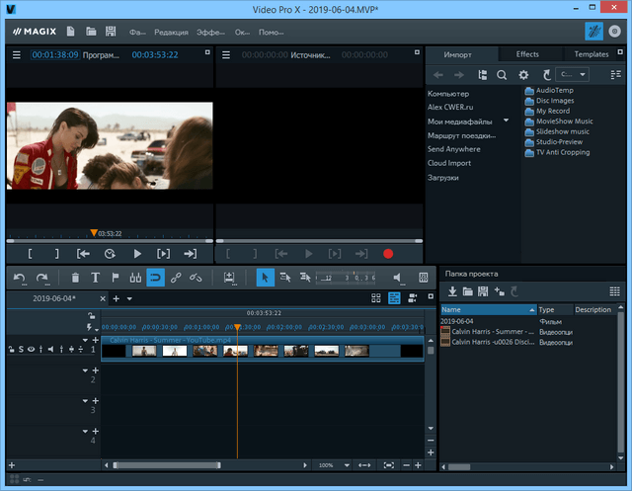Select the arrow mouse mode tool

tap(264, 279)
